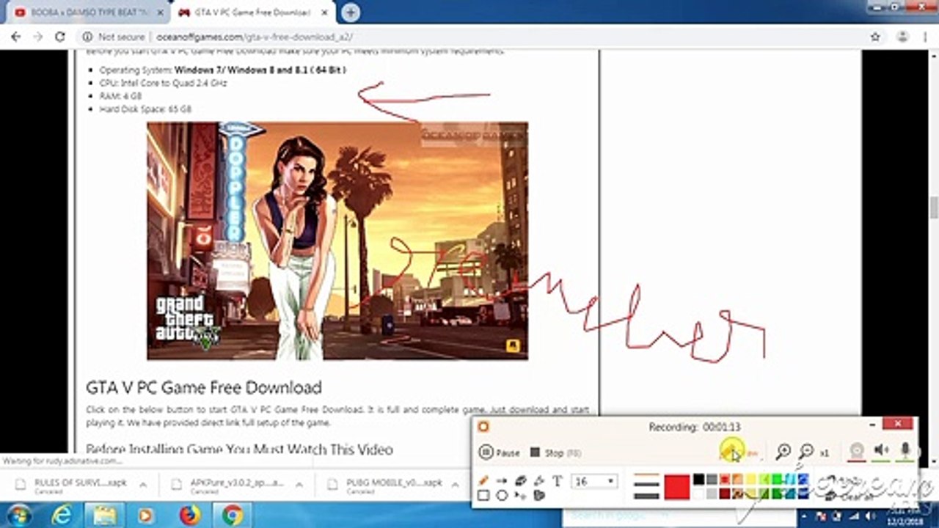Click the 'GTA V PC Game Free Download' heading
Screen dimensions: 939x528
204,387
